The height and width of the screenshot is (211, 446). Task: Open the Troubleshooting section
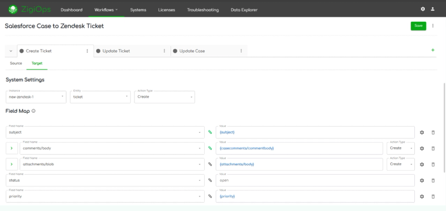point(203,9)
